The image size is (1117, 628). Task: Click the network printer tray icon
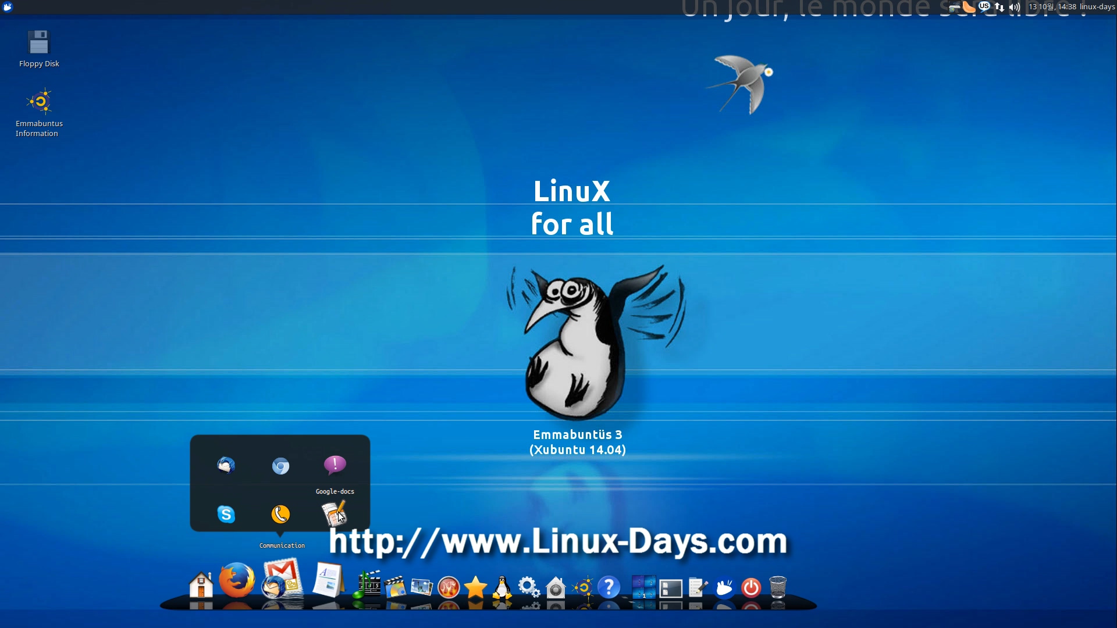954,7
